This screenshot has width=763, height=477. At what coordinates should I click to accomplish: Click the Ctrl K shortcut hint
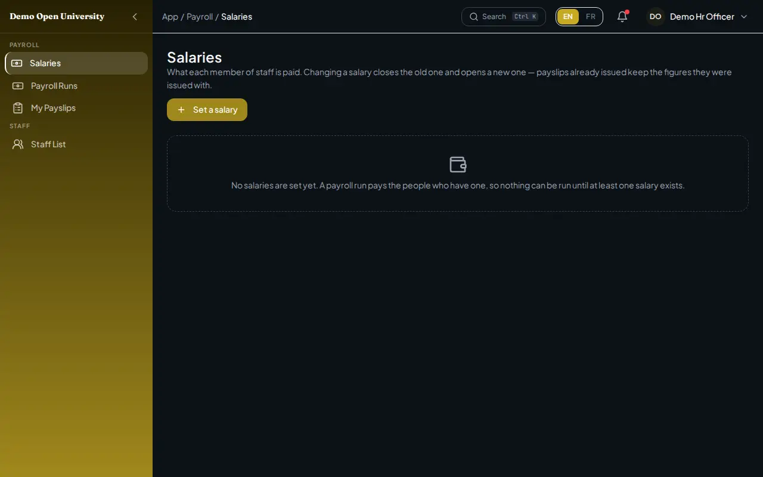(525, 17)
